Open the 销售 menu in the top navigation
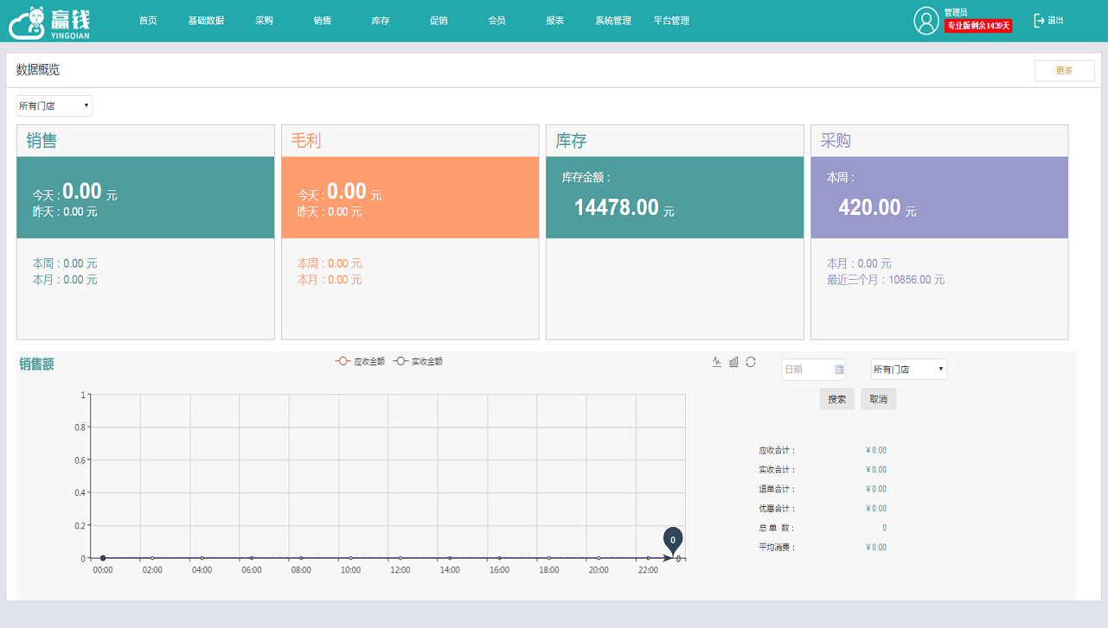This screenshot has width=1108, height=628. 323,21
